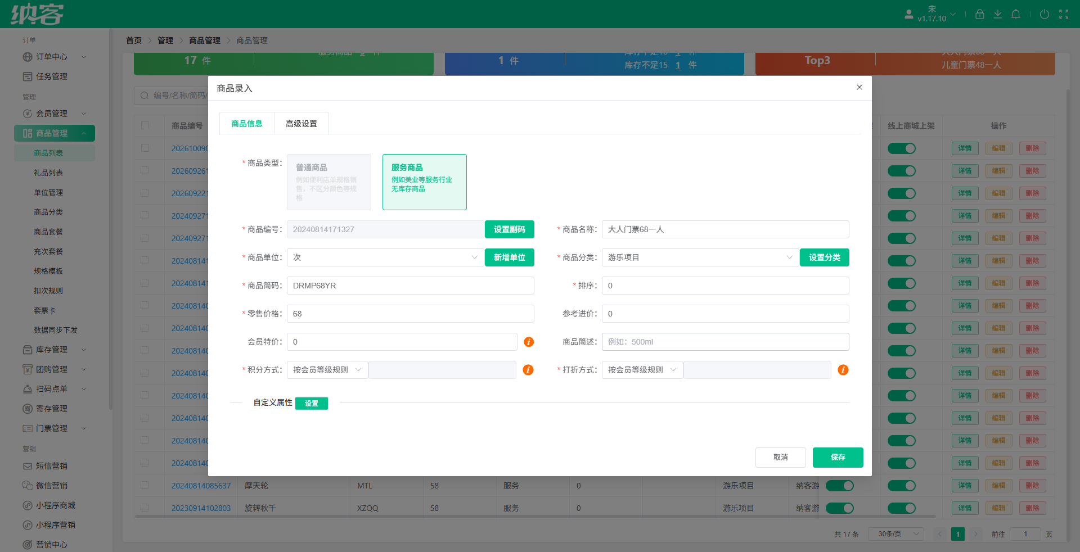Open the 打折方式 dropdown
Screen dimensions: 1080x552
point(642,370)
